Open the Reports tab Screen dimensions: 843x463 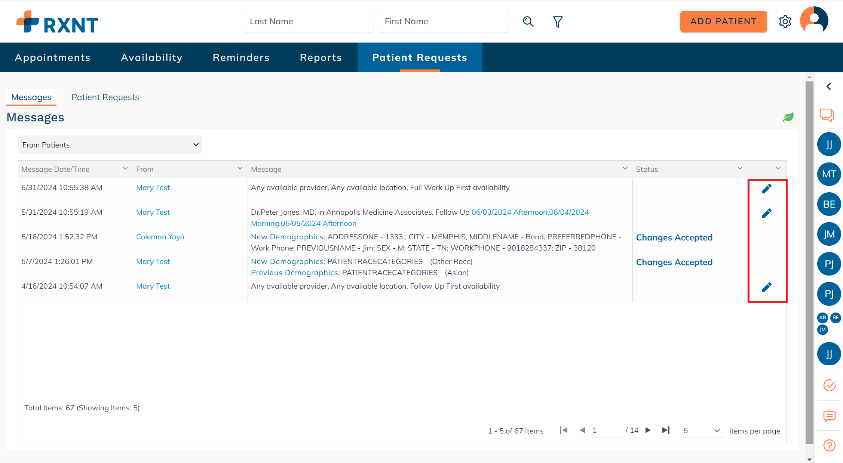tap(321, 58)
